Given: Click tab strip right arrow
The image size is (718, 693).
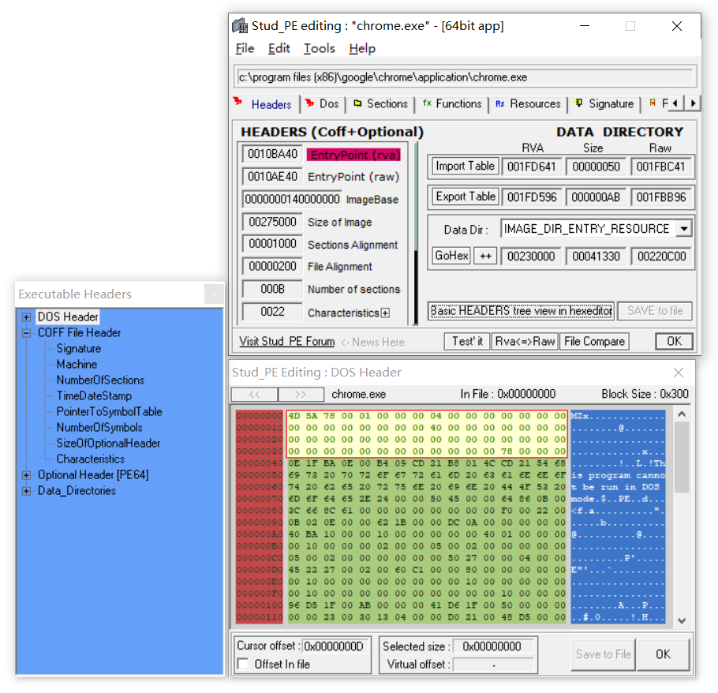Looking at the screenshot, I should (x=694, y=103).
